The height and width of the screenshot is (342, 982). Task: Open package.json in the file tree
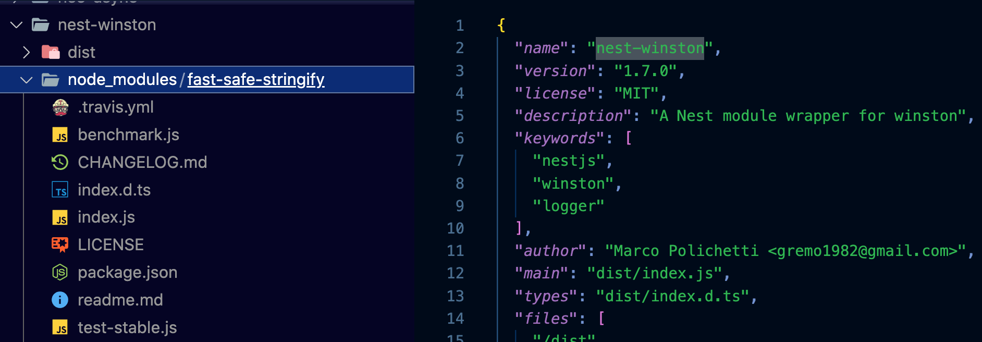(x=128, y=272)
